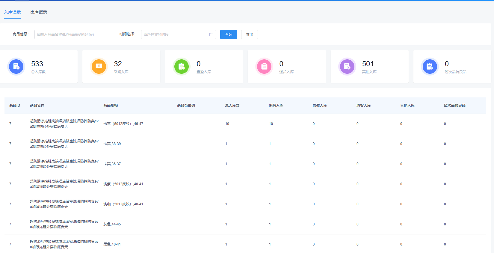
Task: Click the 导出 export button
Action: (249, 34)
